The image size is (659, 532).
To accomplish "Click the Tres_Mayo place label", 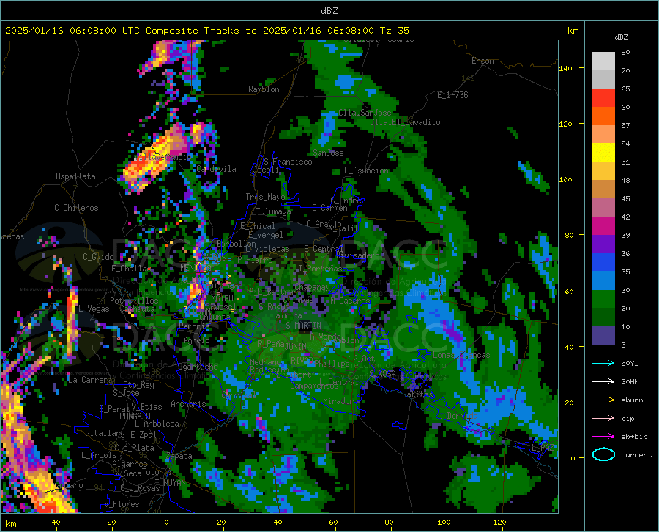I will coord(265,197).
